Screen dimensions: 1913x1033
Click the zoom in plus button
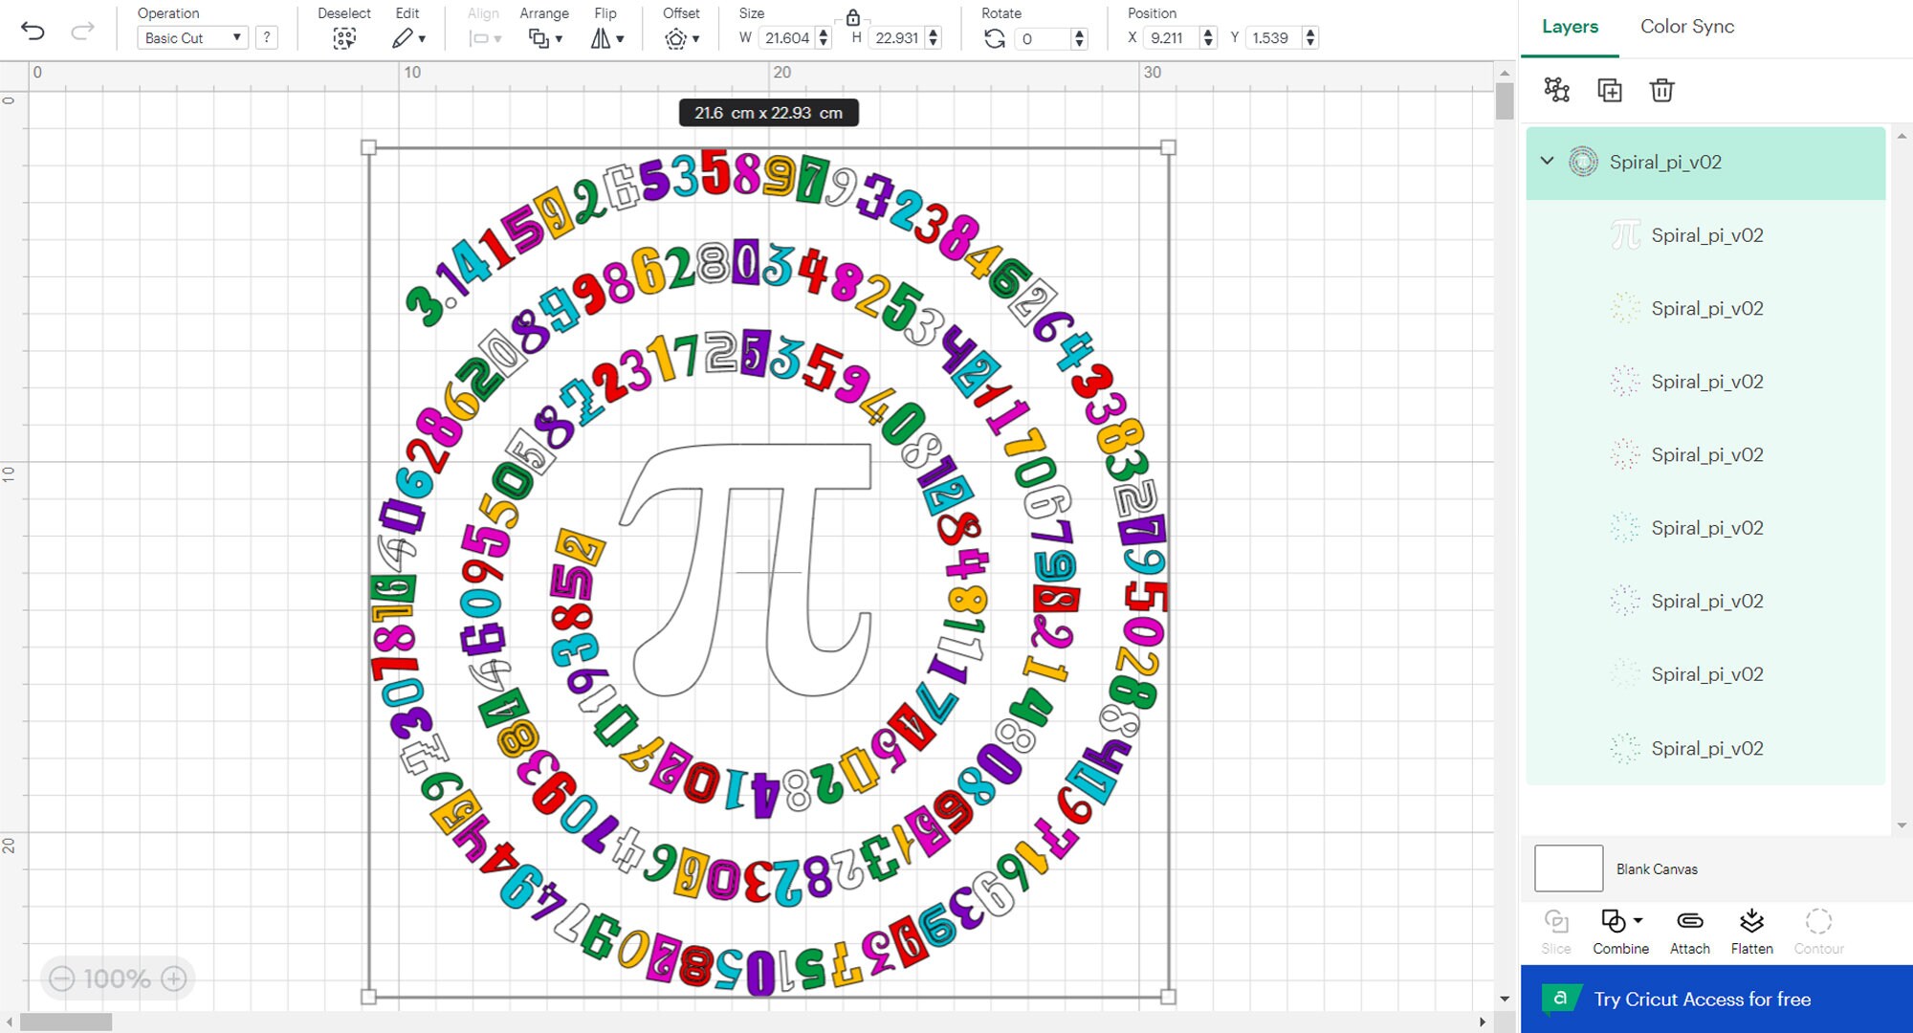(x=174, y=978)
